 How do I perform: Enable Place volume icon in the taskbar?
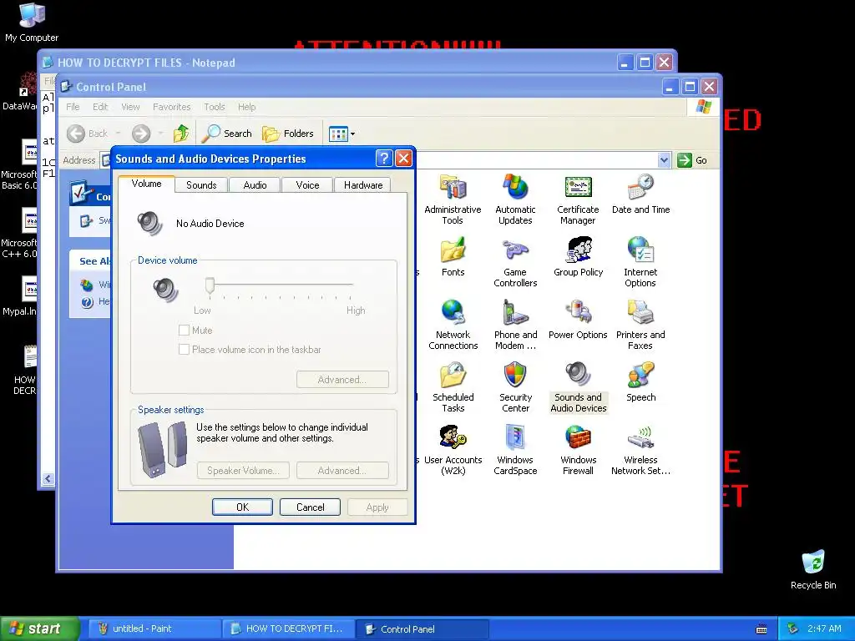[x=184, y=350]
